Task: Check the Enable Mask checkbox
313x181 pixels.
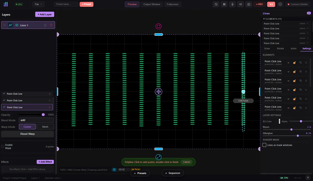Action: pyautogui.click(x=3, y=147)
